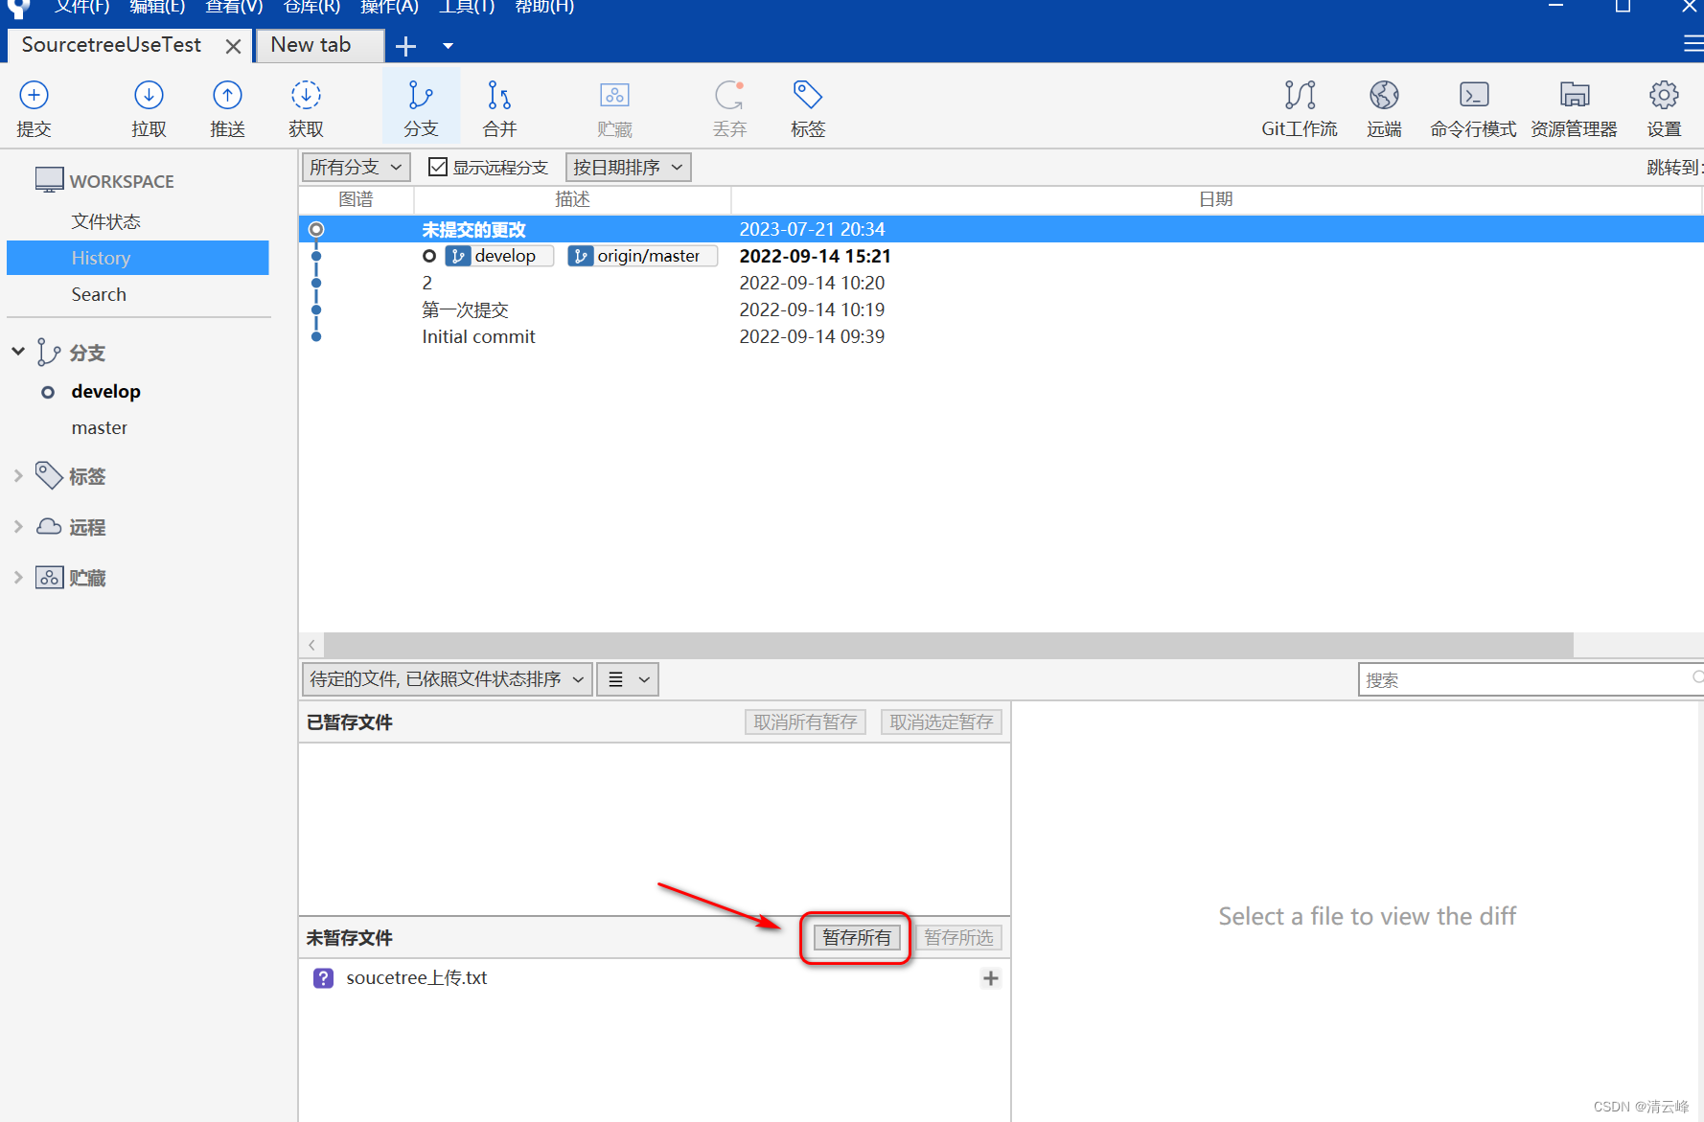1704x1122 pixels.
Task: Click the origin/master branch label
Action: (643, 256)
